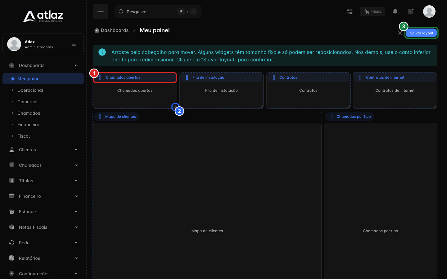
Task: Click the Clientes person icon in sidebar
Action: [x=12, y=150]
